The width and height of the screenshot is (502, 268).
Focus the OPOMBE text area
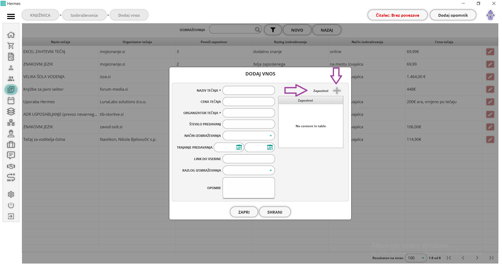[x=249, y=188]
